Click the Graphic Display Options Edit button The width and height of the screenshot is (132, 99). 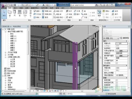(121, 56)
